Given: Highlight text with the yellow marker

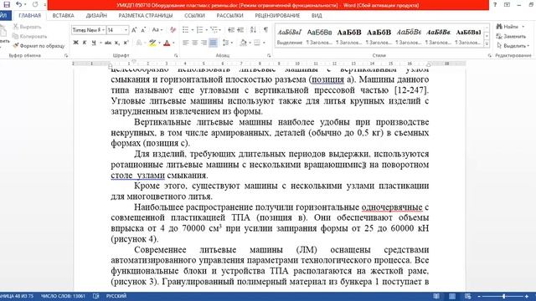Looking at the screenshot, I should [x=152, y=43].
